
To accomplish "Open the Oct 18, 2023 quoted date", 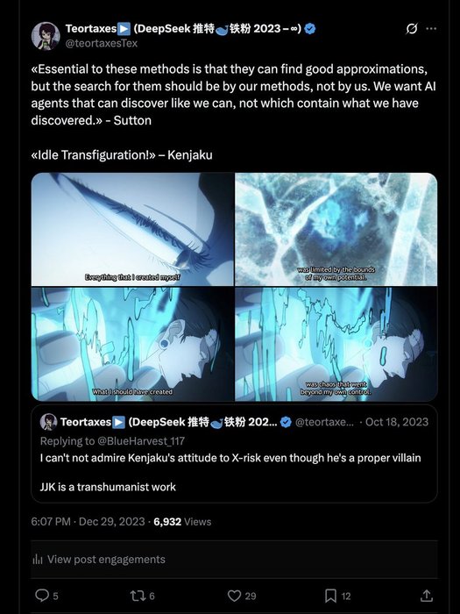I will [397, 422].
